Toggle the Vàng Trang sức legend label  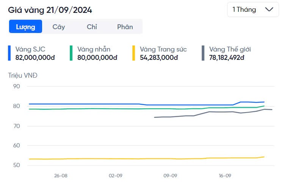(163, 49)
